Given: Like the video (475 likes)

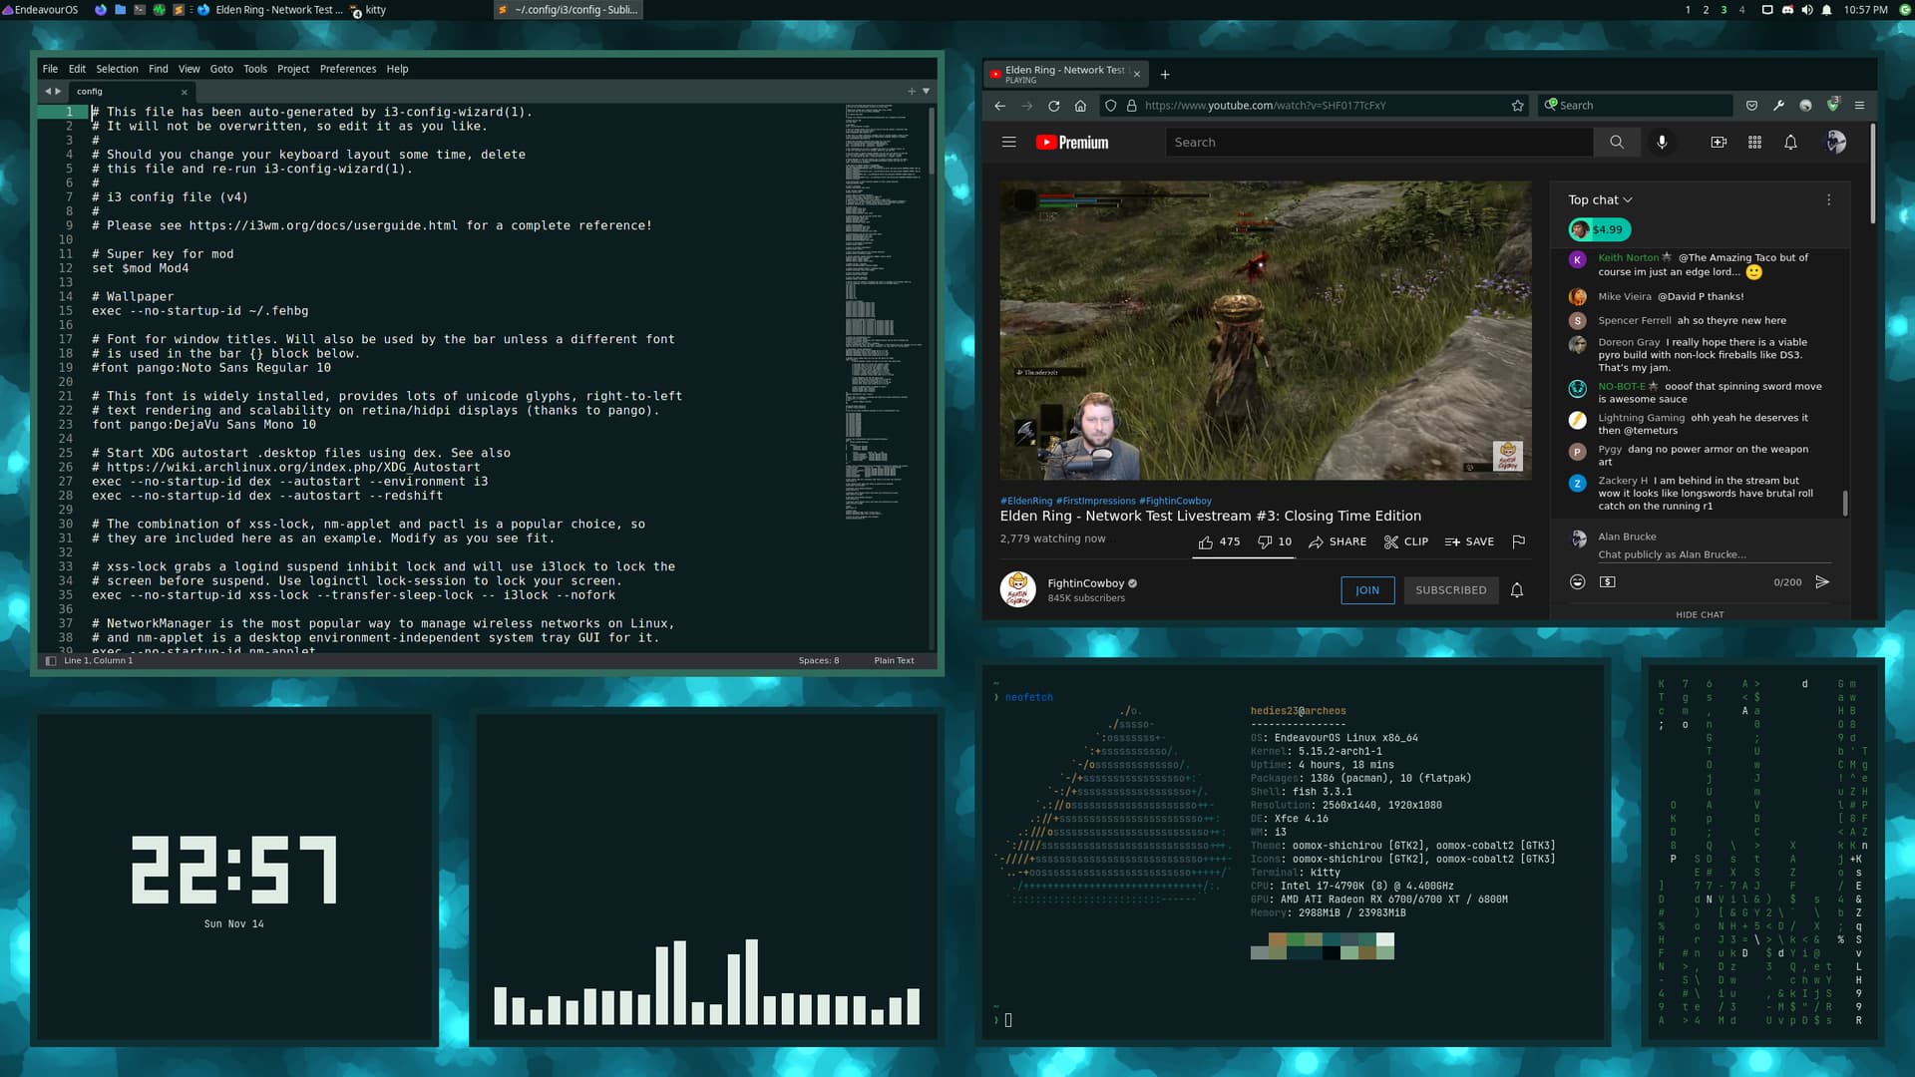Looking at the screenshot, I should [x=1219, y=541].
